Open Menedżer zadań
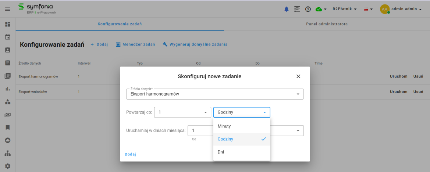Image resolution: width=430 pixels, height=172 pixels. point(135,44)
